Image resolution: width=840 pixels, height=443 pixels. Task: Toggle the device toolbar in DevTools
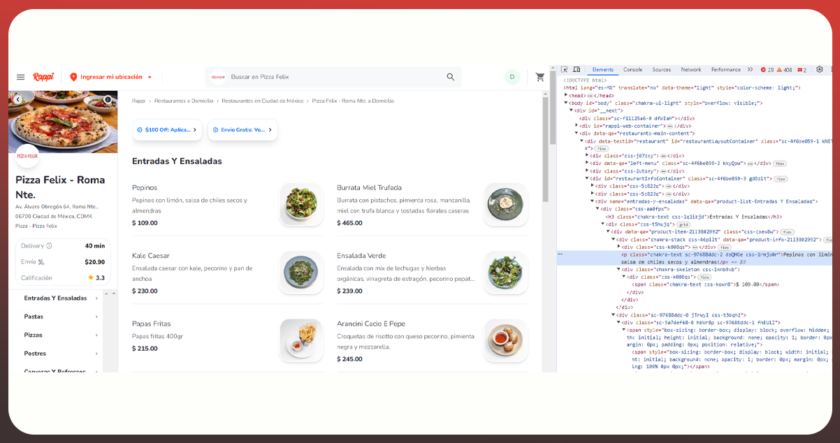pyautogui.click(x=577, y=70)
